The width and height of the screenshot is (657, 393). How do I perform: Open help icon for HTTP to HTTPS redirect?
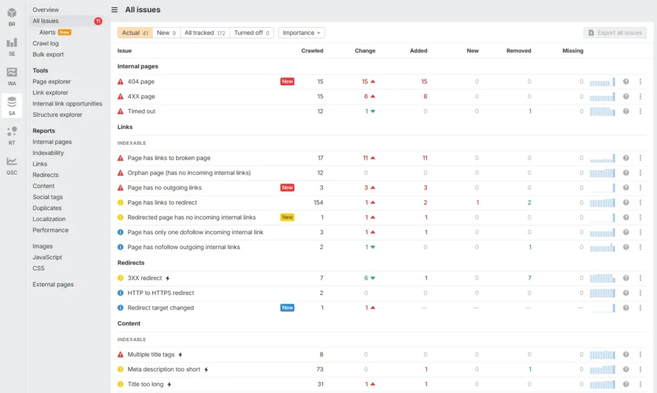click(626, 293)
